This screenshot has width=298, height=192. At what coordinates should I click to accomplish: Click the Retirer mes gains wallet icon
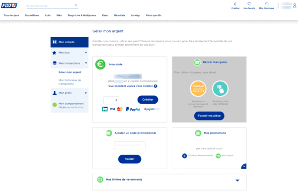[x=197, y=62]
